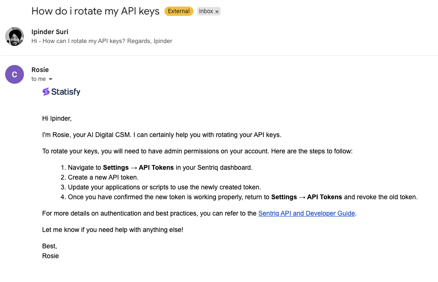
Task: Click the signature name 'Rosie' at the bottom
Action: point(51,256)
